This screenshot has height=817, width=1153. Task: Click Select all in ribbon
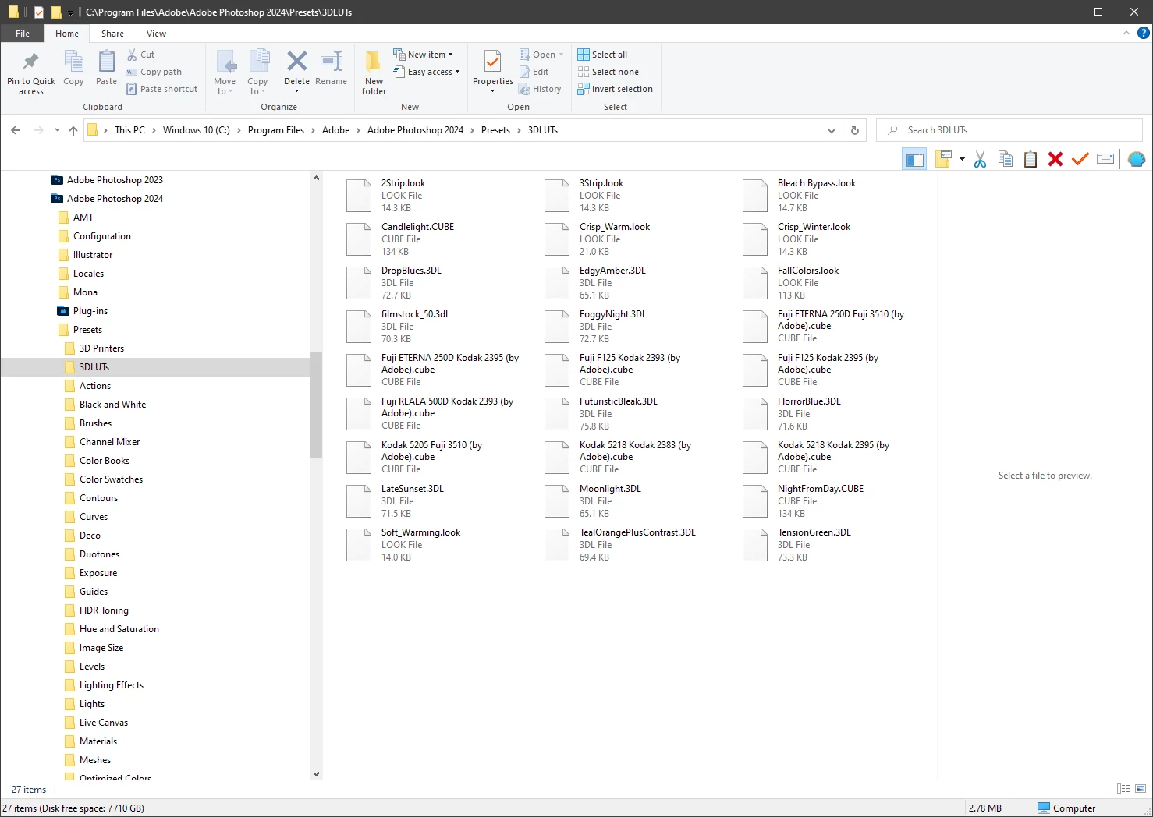pos(602,55)
